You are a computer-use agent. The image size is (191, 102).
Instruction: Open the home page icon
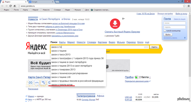tap(15, 6)
